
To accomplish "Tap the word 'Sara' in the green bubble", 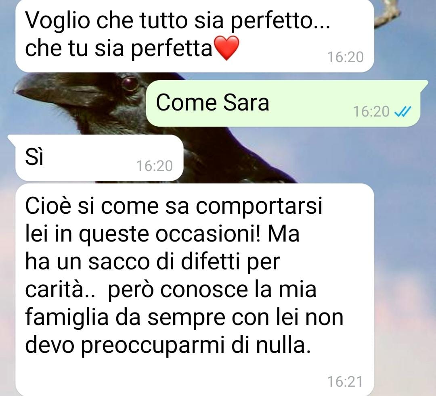I will (x=246, y=103).
